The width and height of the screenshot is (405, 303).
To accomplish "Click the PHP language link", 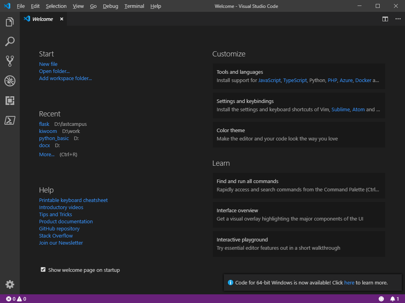I will pyautogui.click(x=332, y=80).
